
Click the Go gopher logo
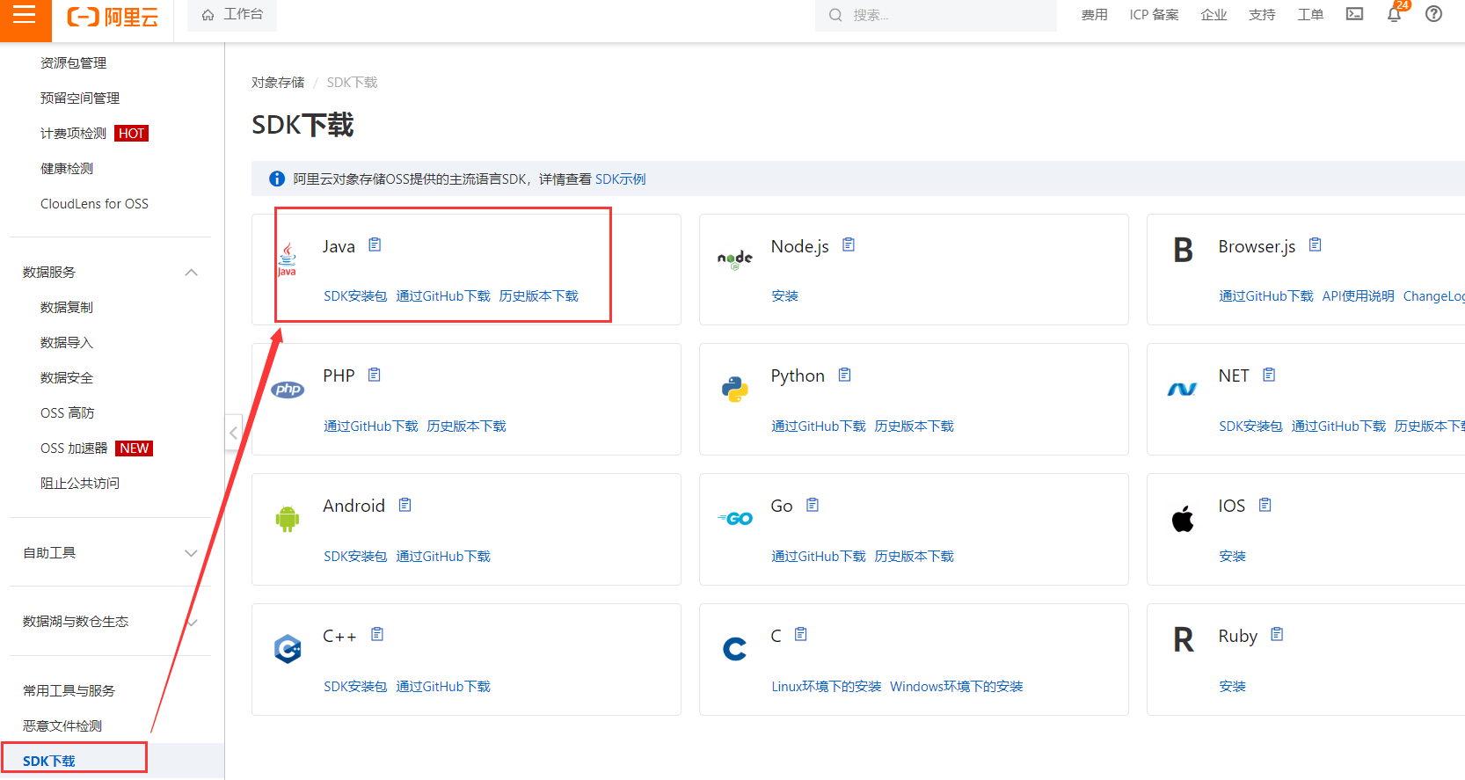click(735, 519)
